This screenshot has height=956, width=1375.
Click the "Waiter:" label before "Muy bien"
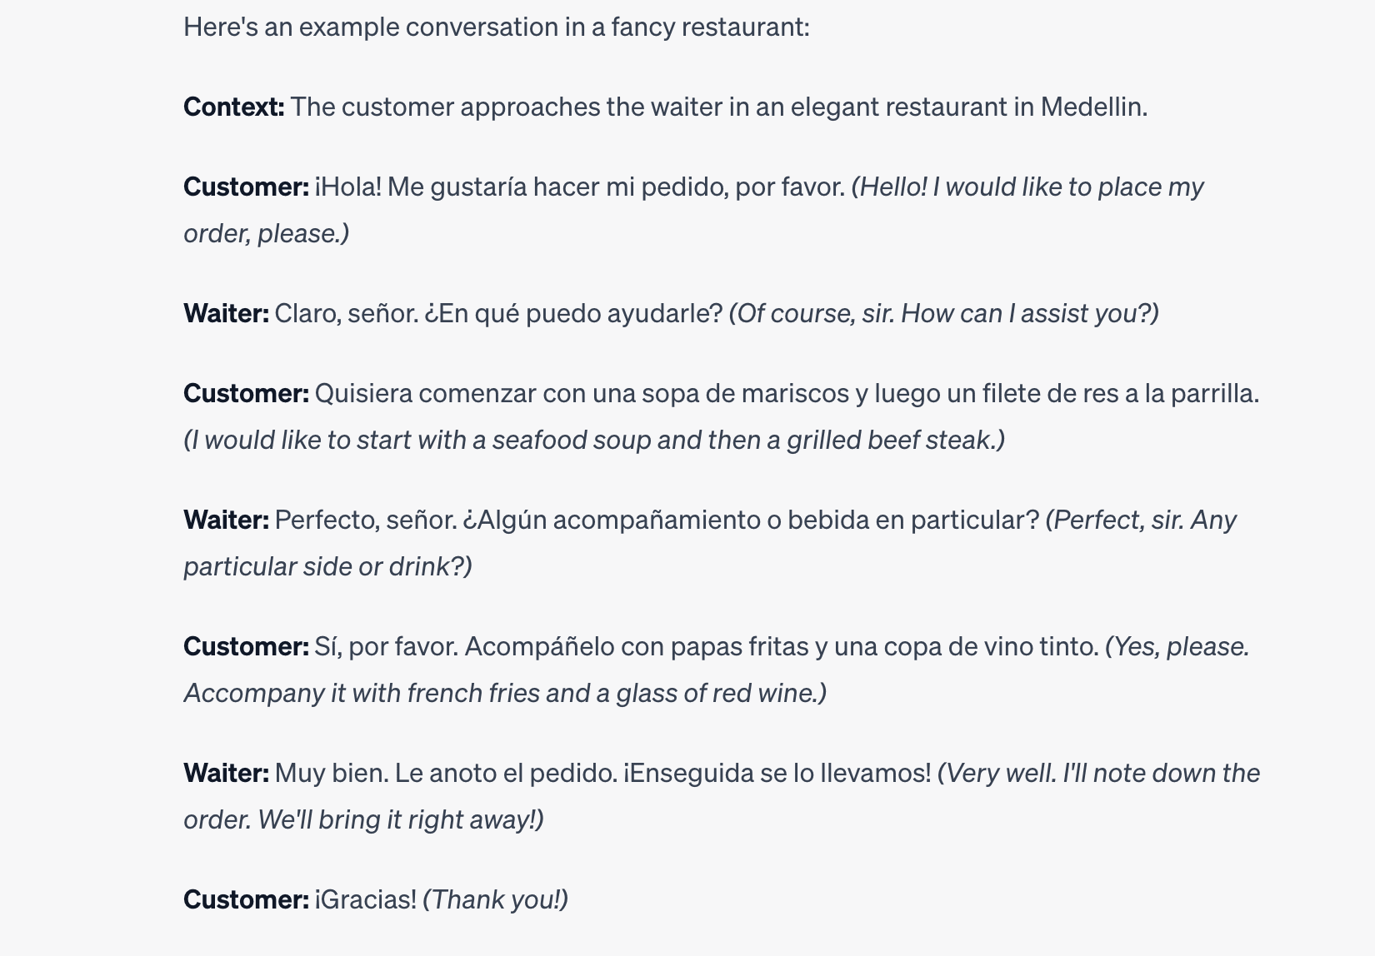[226, 774]
